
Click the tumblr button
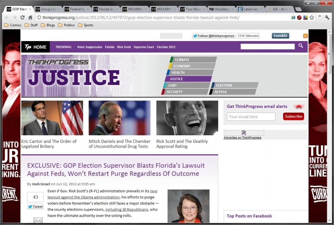[x=280, y=36]
